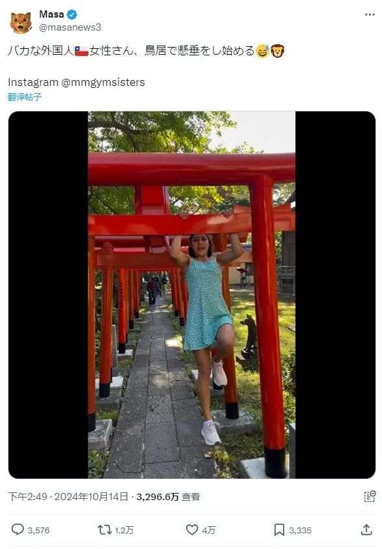Click the Instagram @mmgymsisters text
The height and width of the screenshot is (549, 382).
pos(76,82)
